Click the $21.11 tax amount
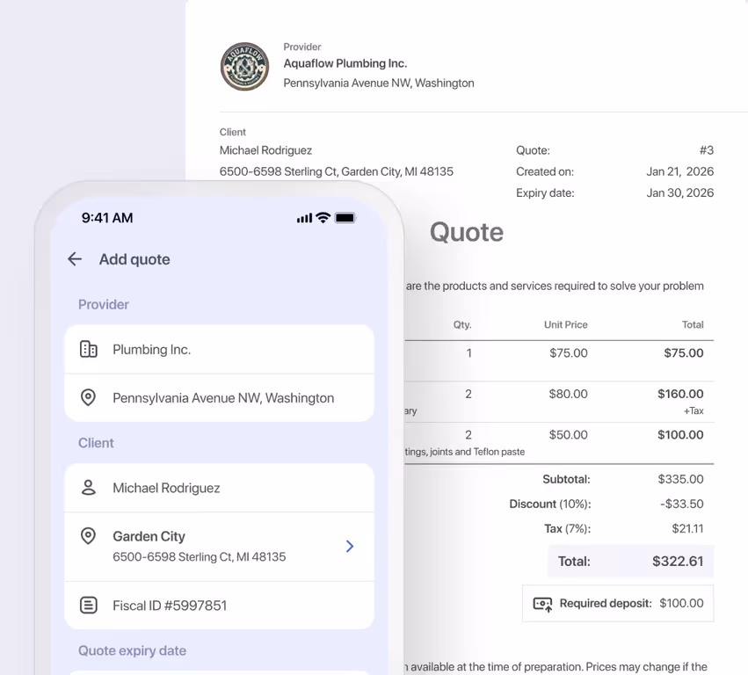748x675 pixels. point(687,528)
